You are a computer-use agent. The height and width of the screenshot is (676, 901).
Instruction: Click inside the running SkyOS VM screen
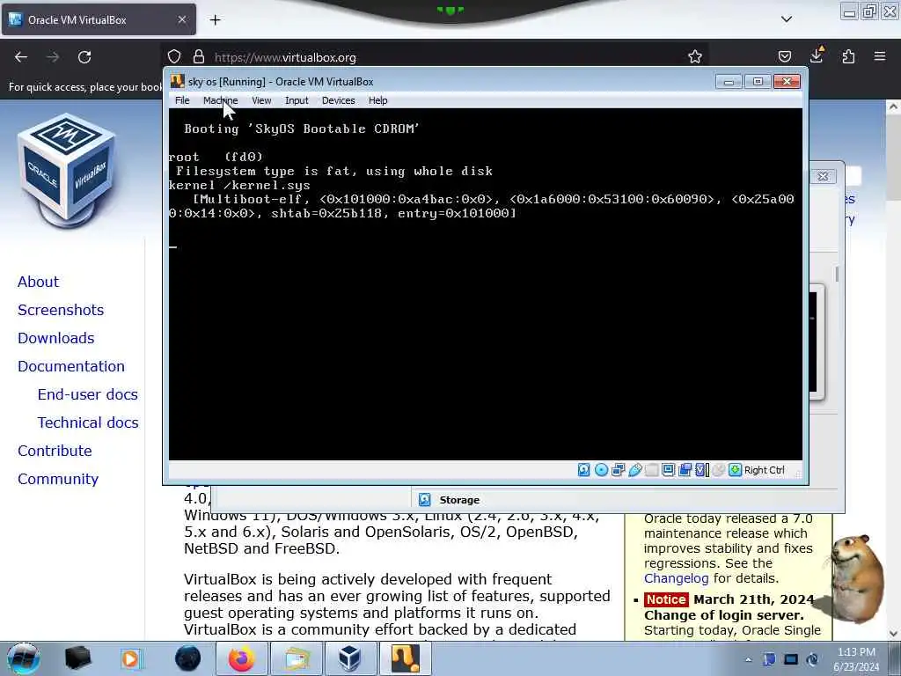click(x=485, y=284)
